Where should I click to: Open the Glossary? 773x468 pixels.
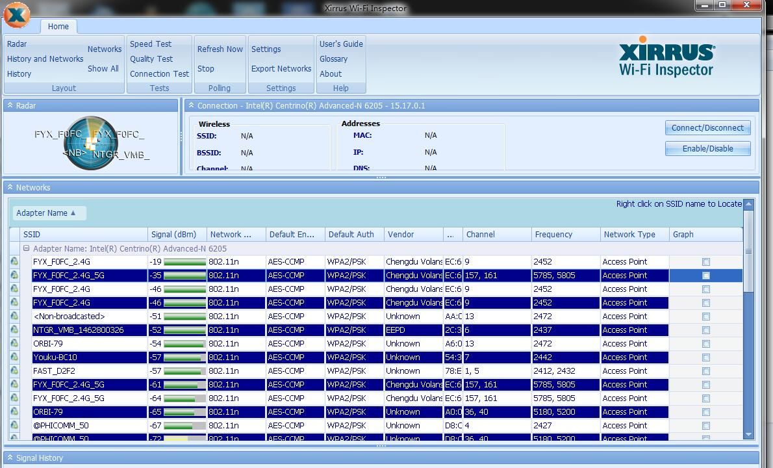(333, 58)
